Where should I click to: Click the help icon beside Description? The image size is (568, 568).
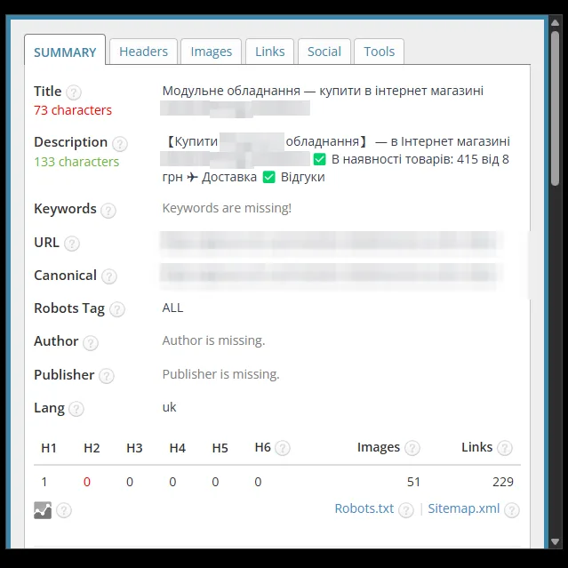click(119, 144)
